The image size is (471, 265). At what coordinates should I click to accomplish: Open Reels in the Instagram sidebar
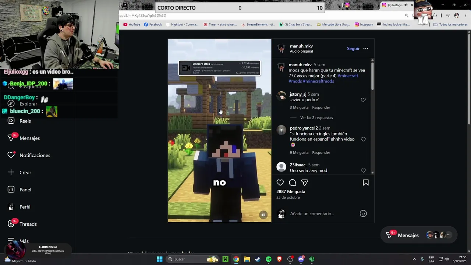(x=20, y=121)
